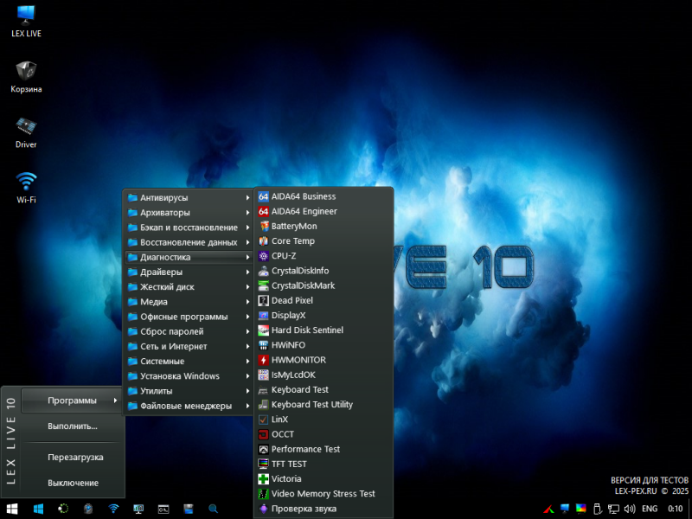Image resolution: width=692 pixels, height=519 pixels.
Task: Expand the Сеть и Интернет category
Action: [x=173, y=346]
